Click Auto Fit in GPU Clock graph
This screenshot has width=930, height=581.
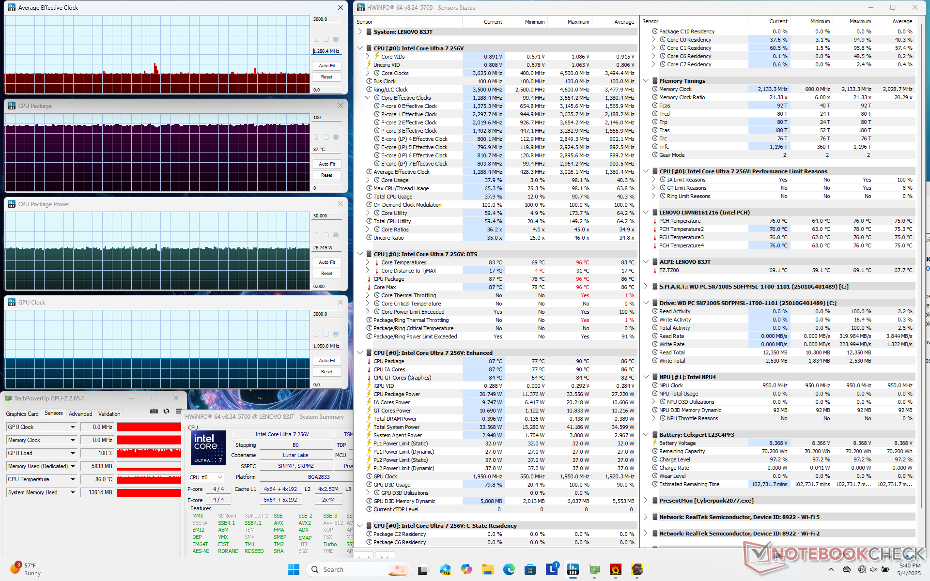[327, 361]
